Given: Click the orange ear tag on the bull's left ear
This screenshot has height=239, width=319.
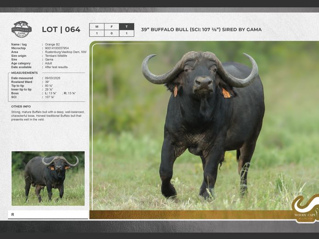Looking at the screenshot, I should pyautogui.click(x=226, y=93).
